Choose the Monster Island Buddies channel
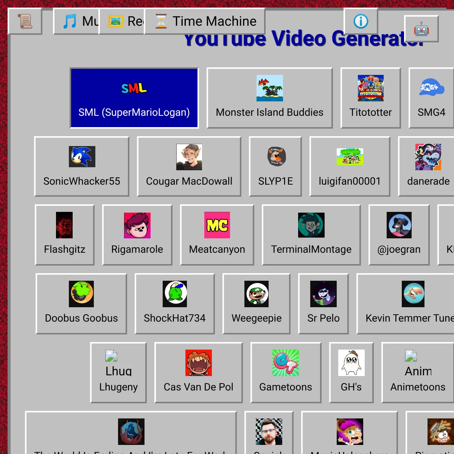 tap(270, 98)
